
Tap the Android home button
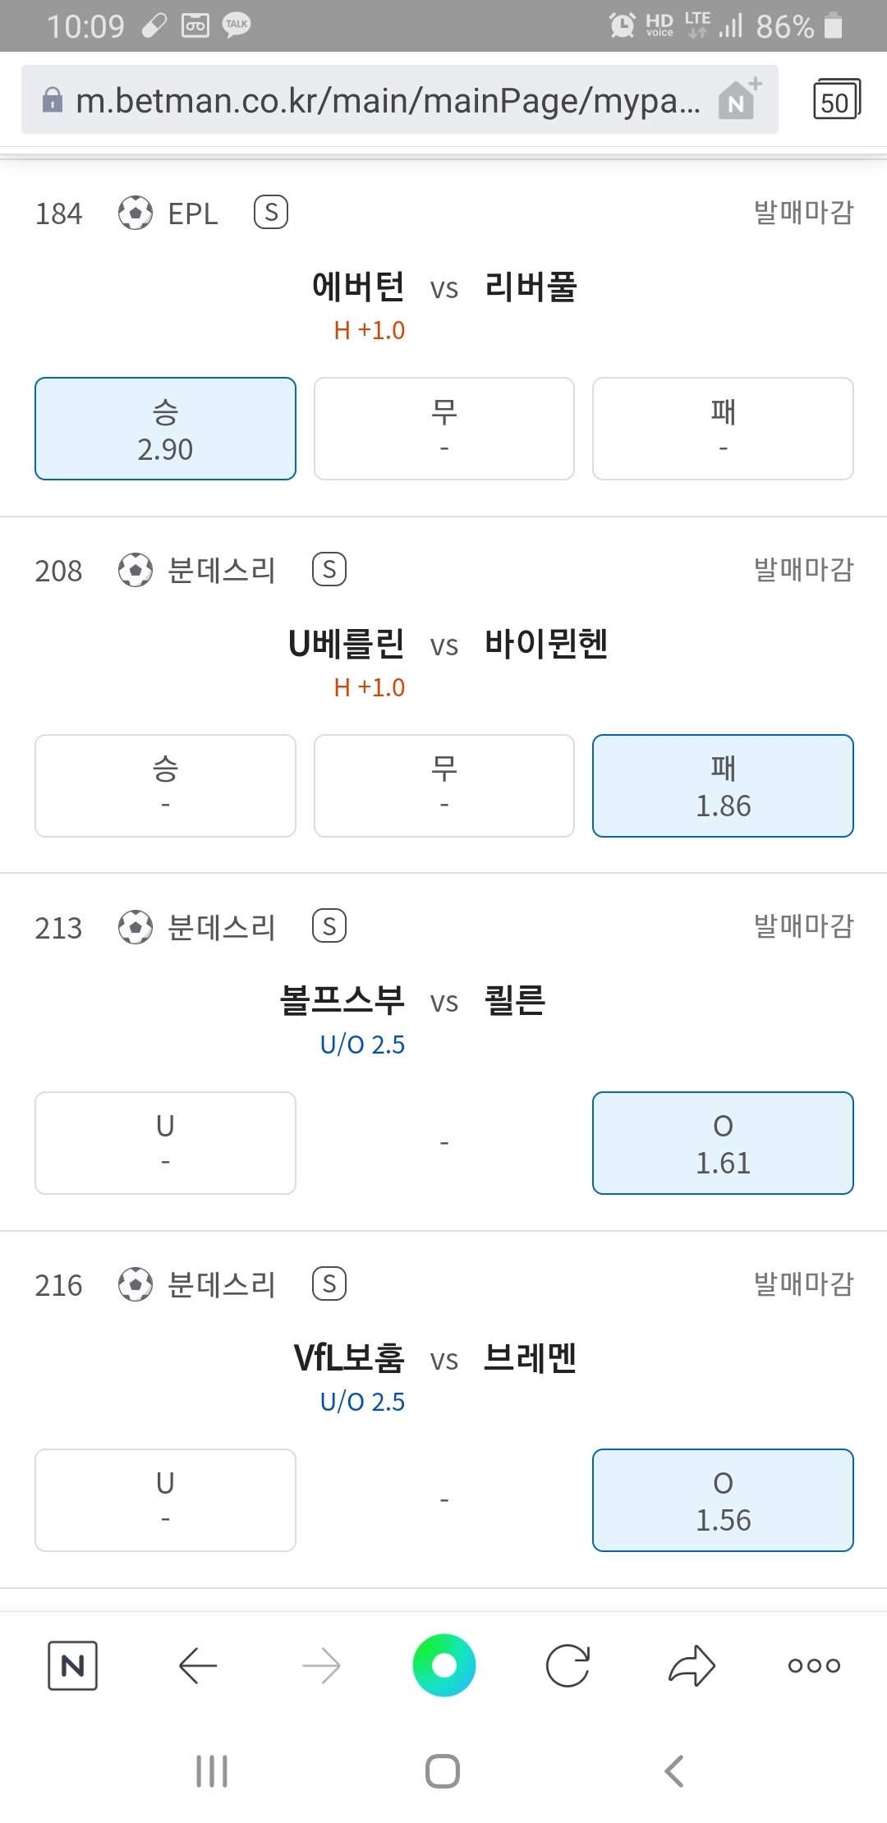(443, 1771)
